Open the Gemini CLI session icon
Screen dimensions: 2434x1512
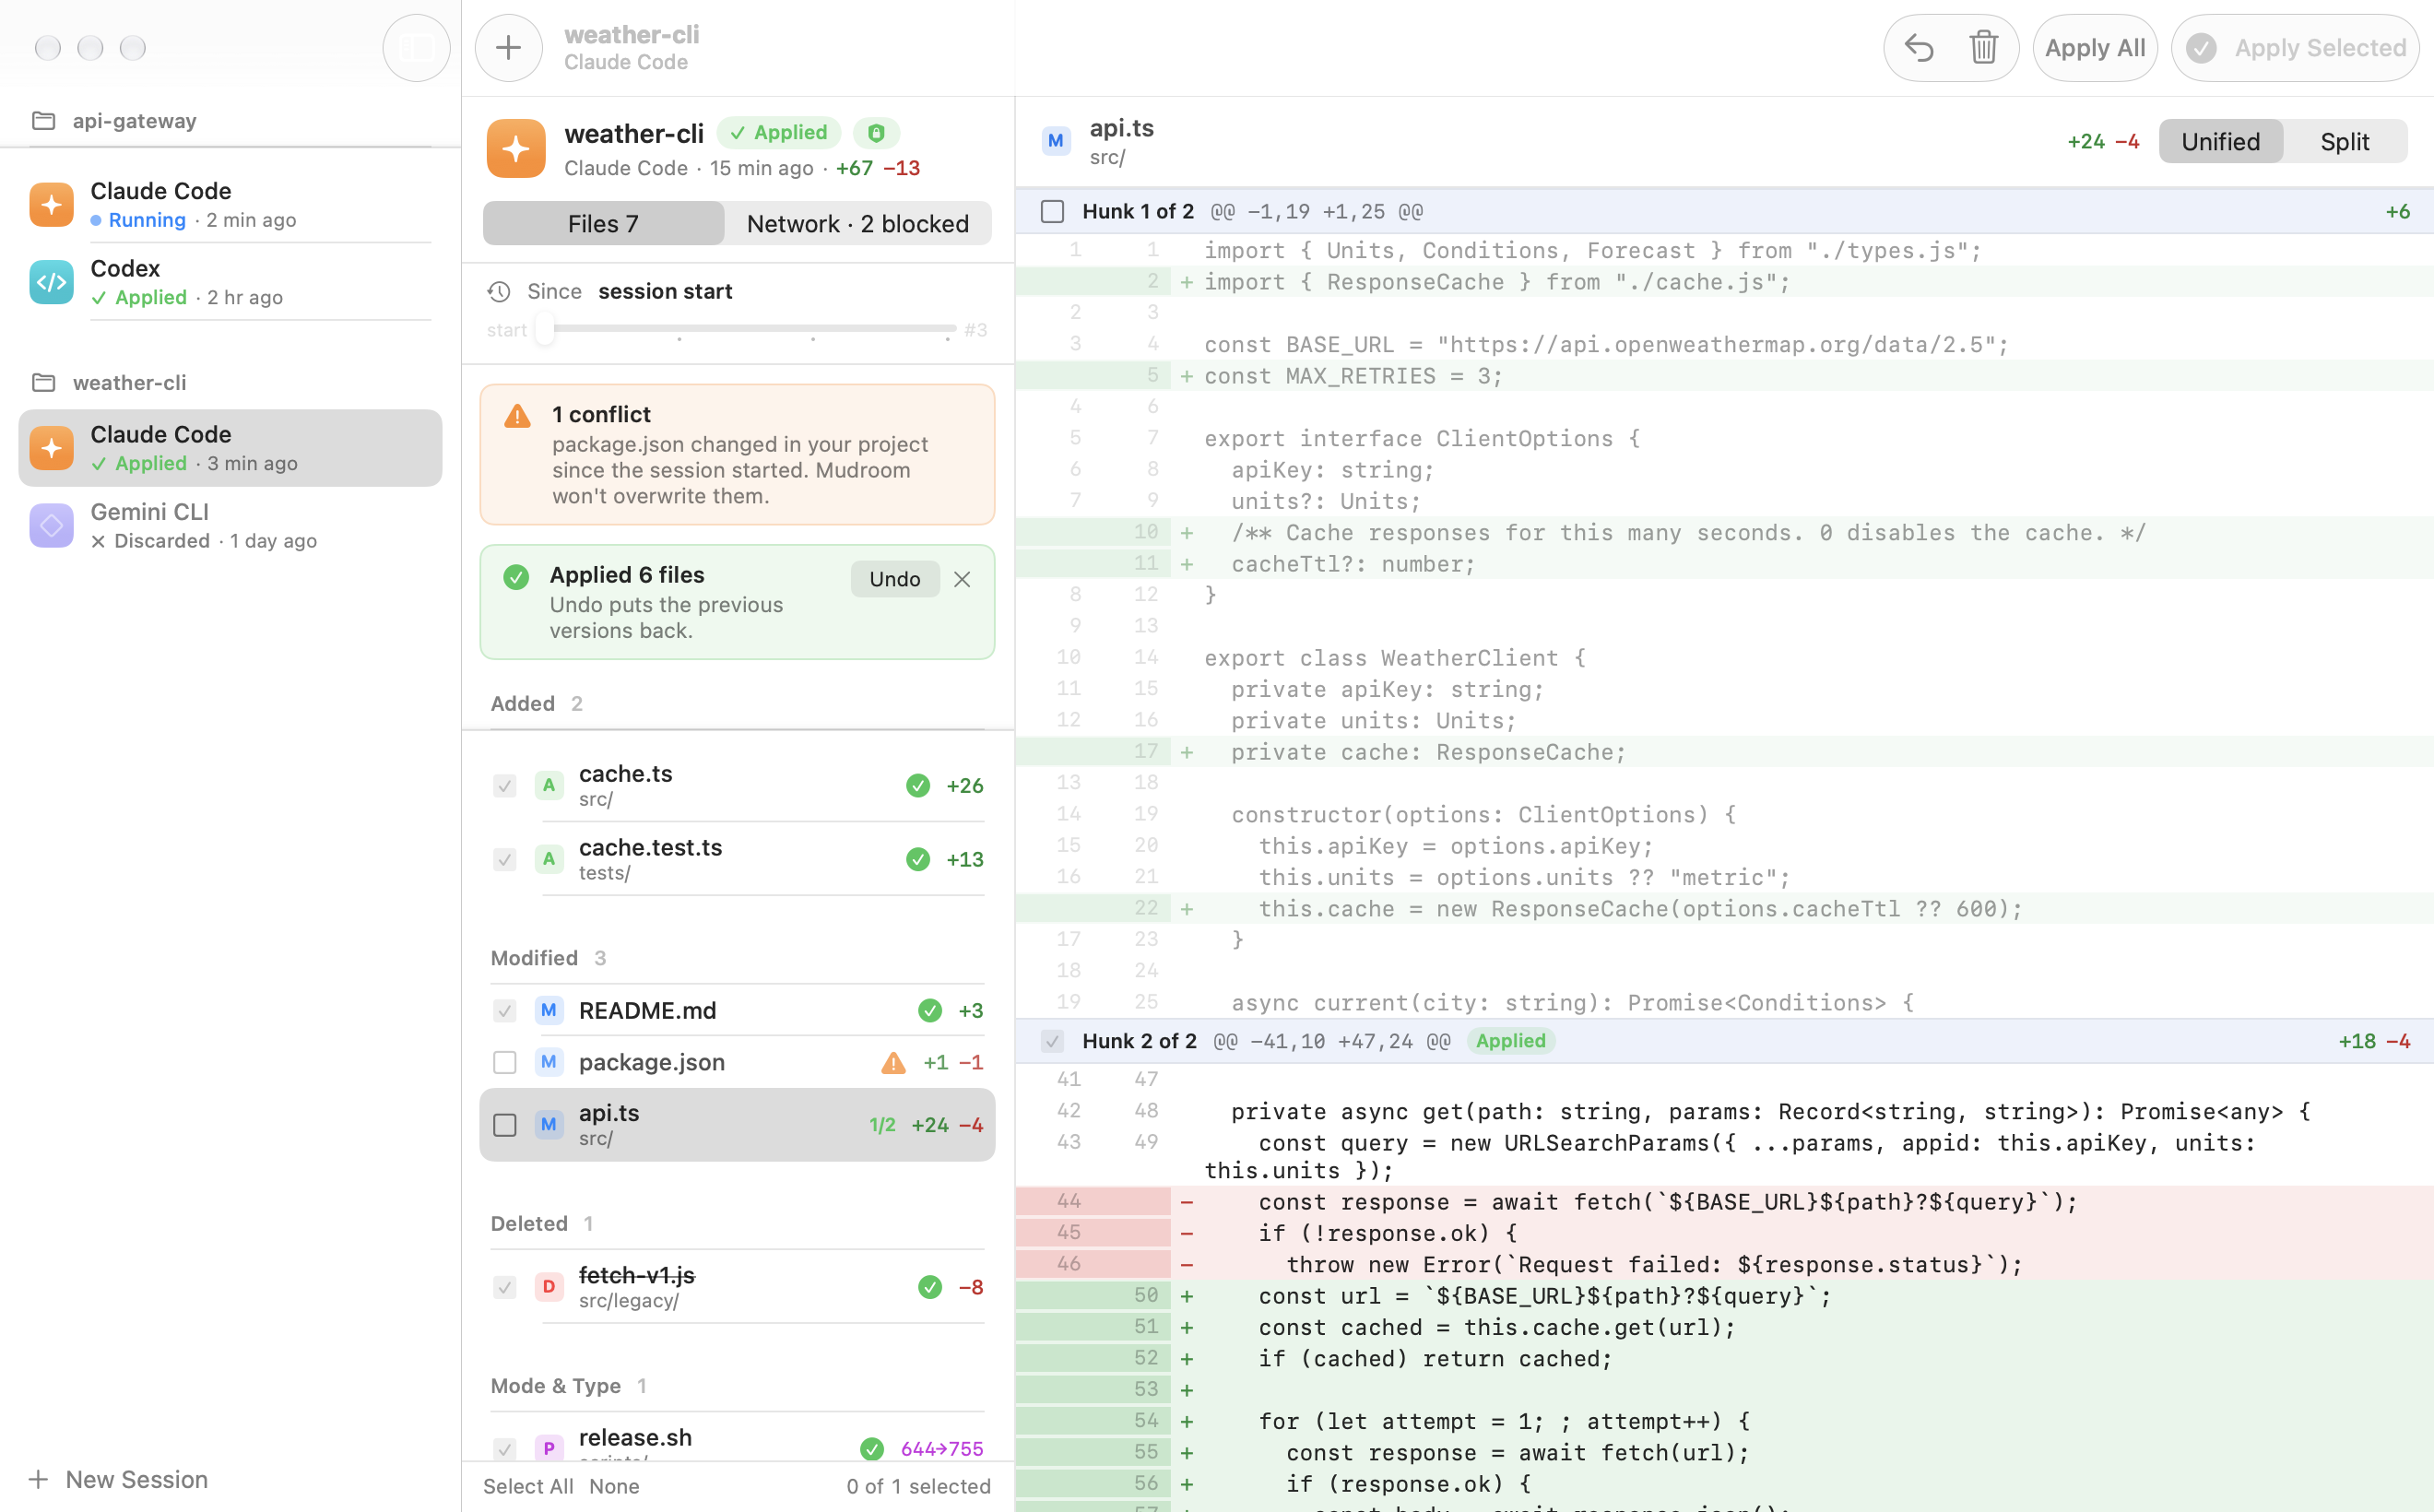click(x=51, y=525)
